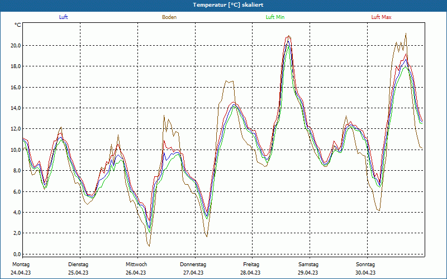Click the 'Donnerstag' day label
Screen dimensions: 447x279
coord(193,264)
